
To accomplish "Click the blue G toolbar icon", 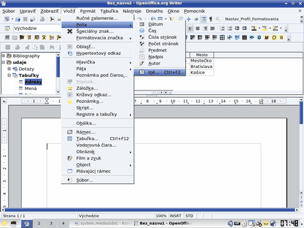I will click(259, 38).
